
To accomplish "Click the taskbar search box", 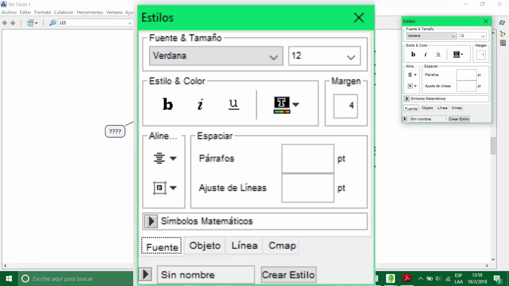I will pos(76,279).
